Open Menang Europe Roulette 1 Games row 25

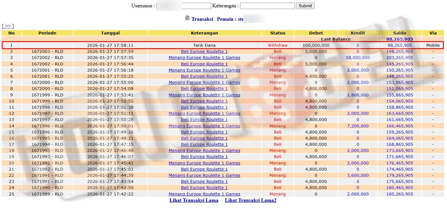coord(204,194)
